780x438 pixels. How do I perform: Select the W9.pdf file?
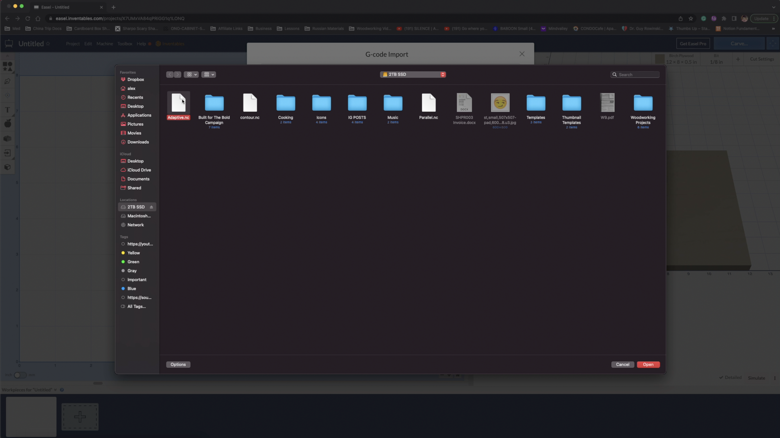click(607, 103)
